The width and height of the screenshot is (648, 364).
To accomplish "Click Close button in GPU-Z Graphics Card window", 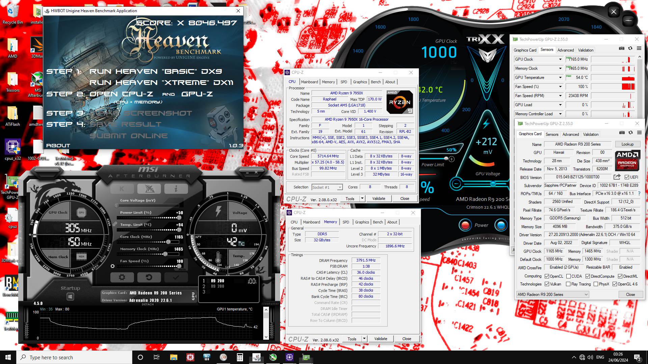I will click(630, 295).
